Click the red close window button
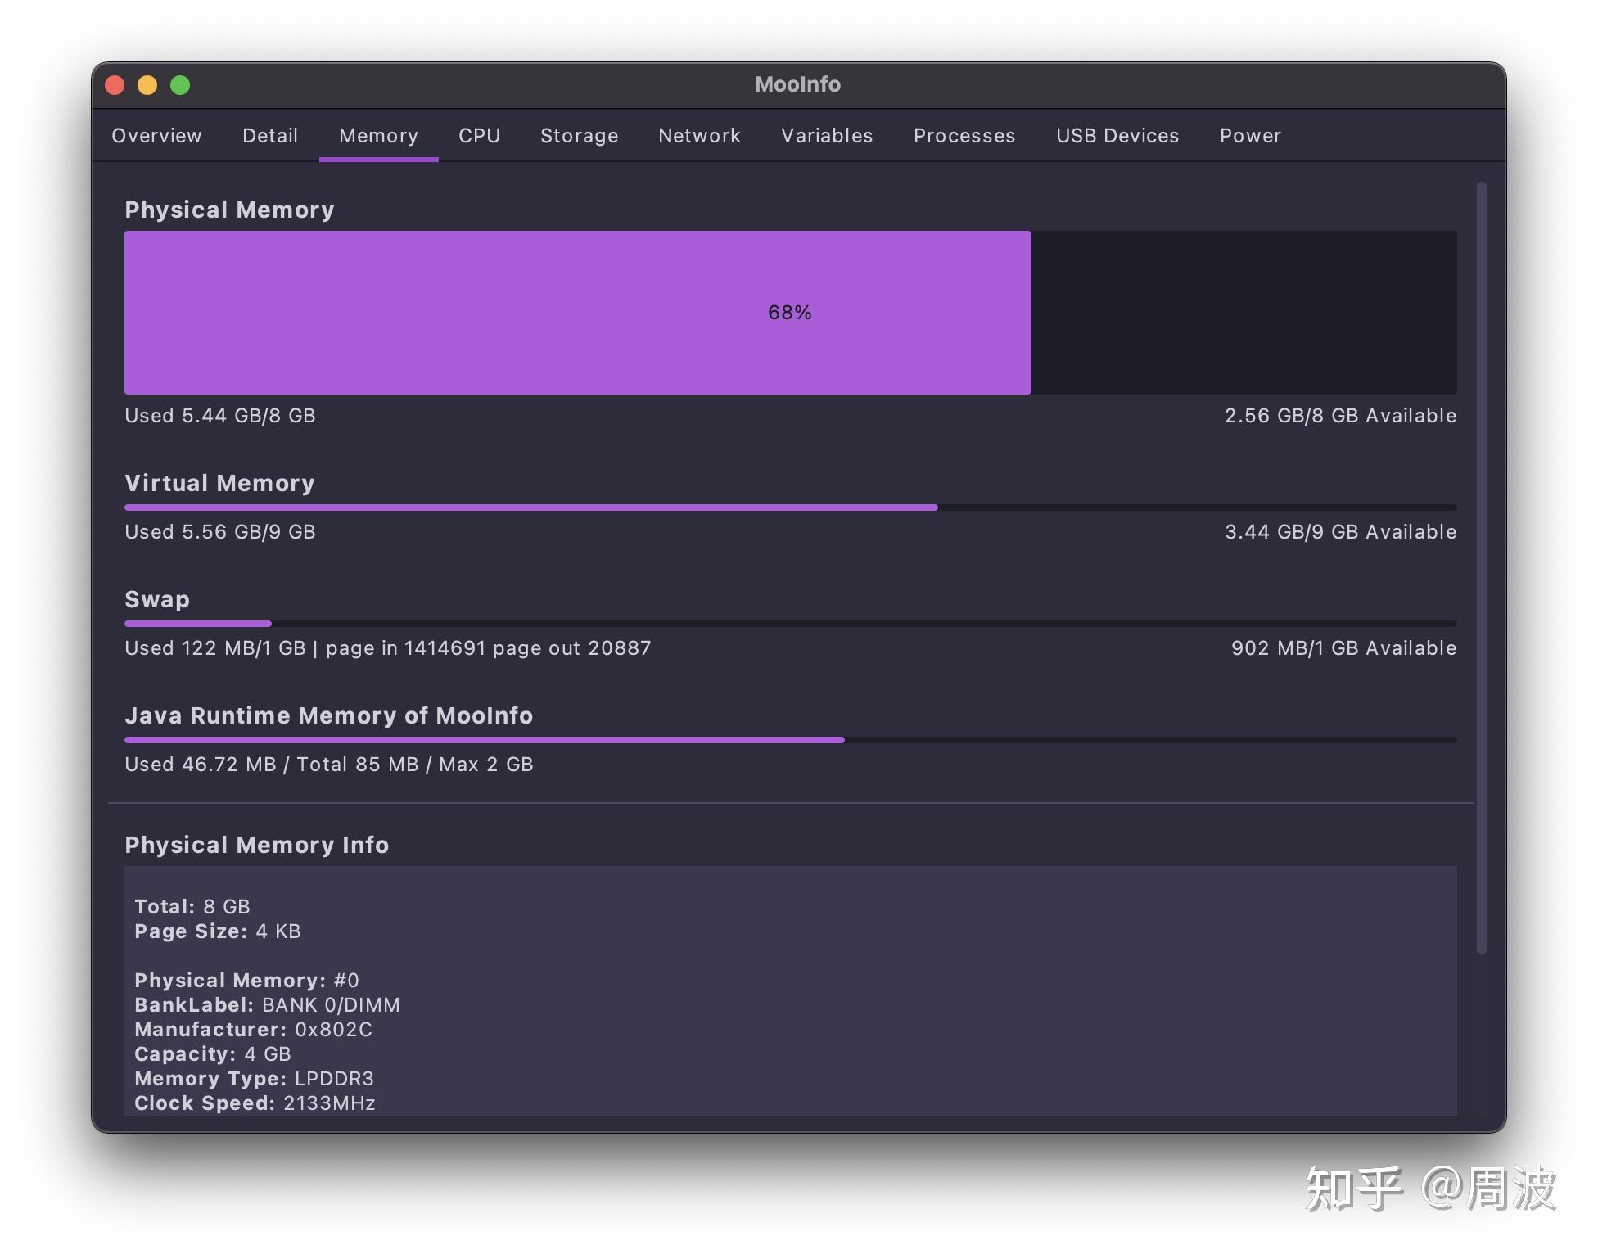This screenshot has width=1598, height=1254. [x=115, y=85]
